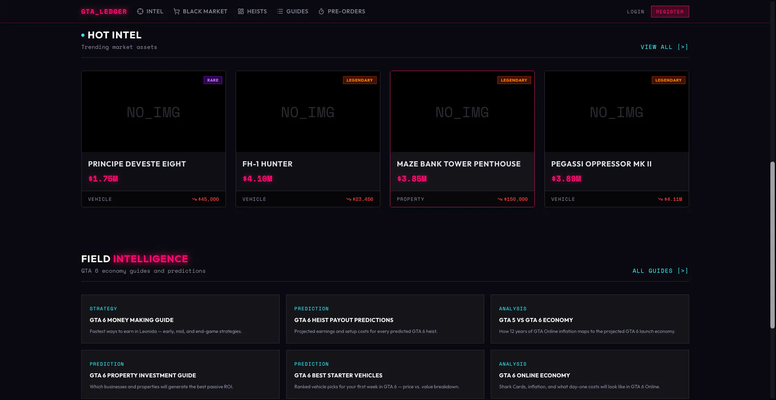Click the FIELD INTELLIGENCE heading
Image resolution: width=776 pixels, height=400 pixels.
click(x=135, y=259)
